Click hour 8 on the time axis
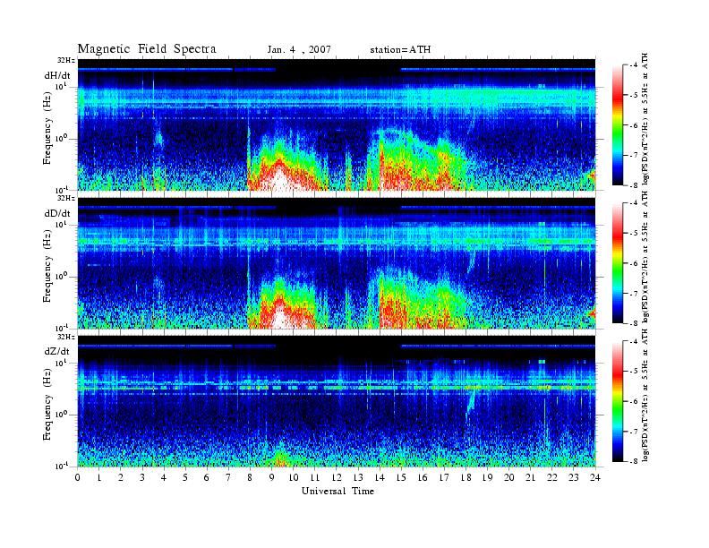709x548 pixels. point(250,478)
